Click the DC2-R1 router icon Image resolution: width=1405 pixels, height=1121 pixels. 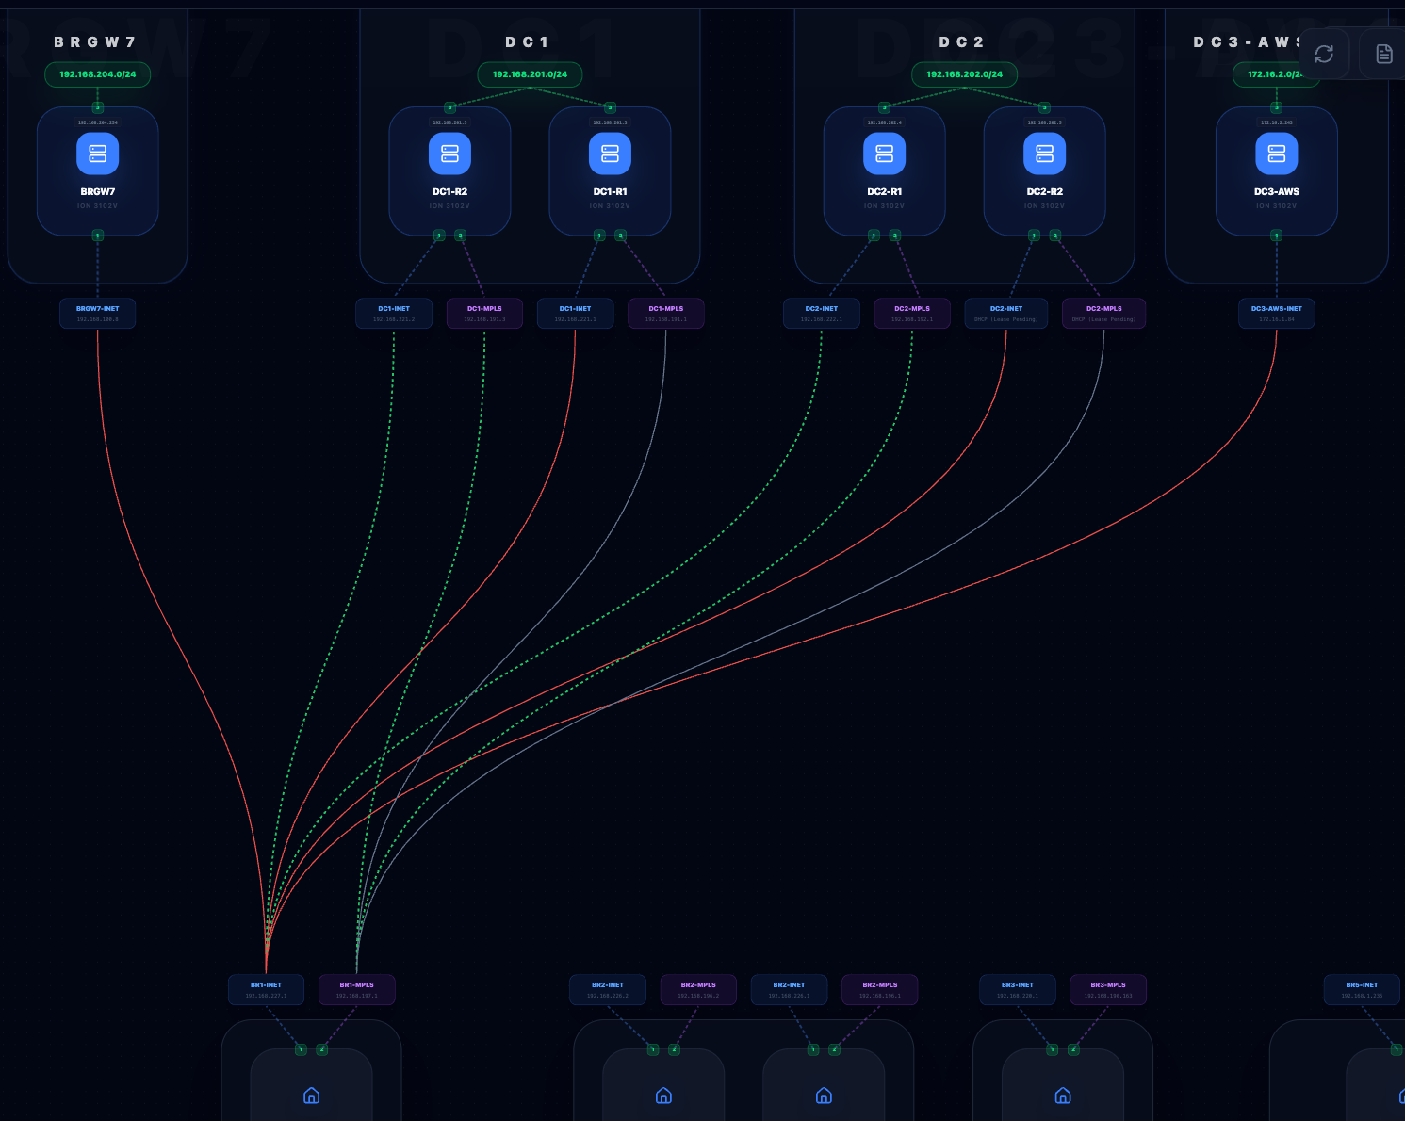[x=884, y=154]
